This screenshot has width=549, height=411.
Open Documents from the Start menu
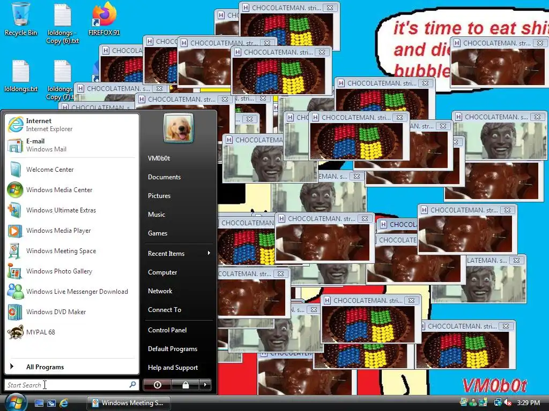coord(179,177)
